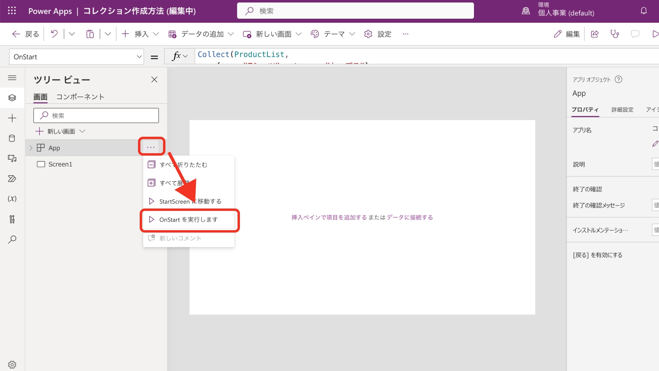659x371 pixels.
Task: Click the app checker stethoscope icon
Action: click(615, 34)
